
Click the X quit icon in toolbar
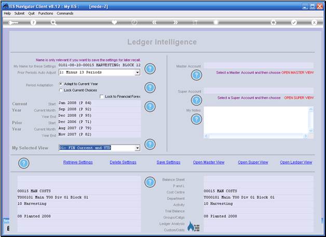314,22
